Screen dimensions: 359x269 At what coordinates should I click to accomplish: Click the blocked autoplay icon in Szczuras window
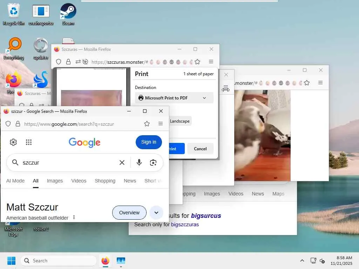(x=86, y=62)
